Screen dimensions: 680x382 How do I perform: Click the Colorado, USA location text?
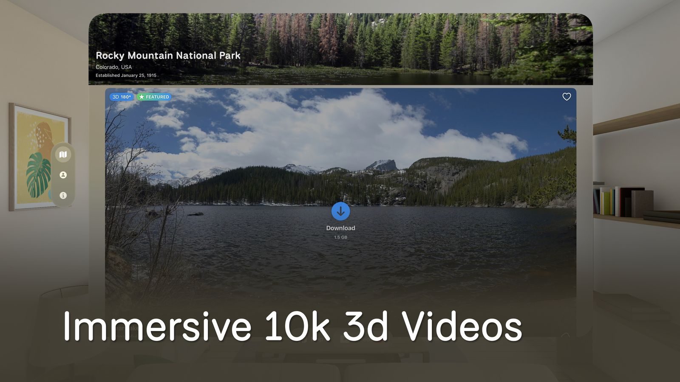(113, 67)
